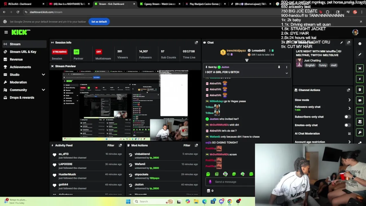Unpin the pinned chat message
The image size is (366, 206).
pos(279,67)
